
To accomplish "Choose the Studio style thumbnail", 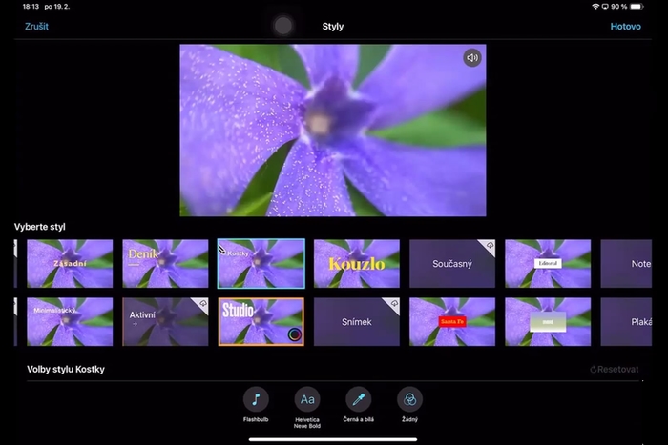I will tap(261, 321).
